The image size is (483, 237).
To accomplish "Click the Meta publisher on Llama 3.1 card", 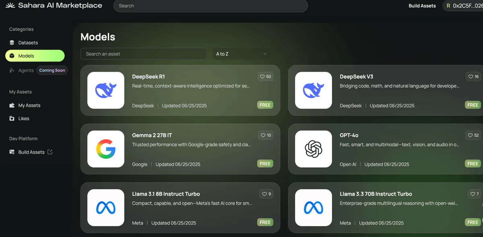I will click(x=138, y=223).
